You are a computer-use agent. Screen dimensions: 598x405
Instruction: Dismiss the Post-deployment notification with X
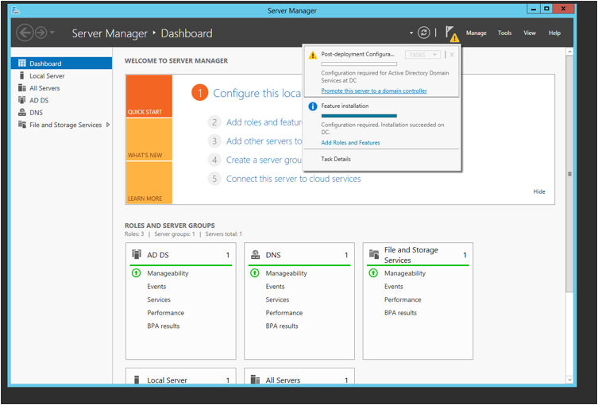(x=452, y=55)
